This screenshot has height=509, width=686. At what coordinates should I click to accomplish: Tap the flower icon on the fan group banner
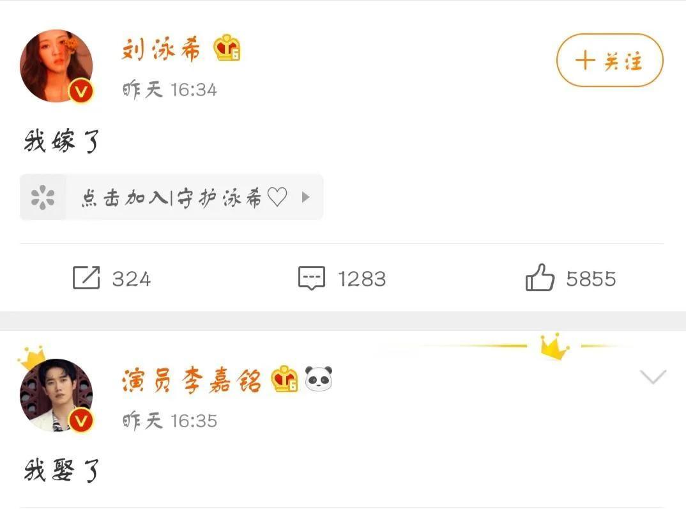point(43,197)
